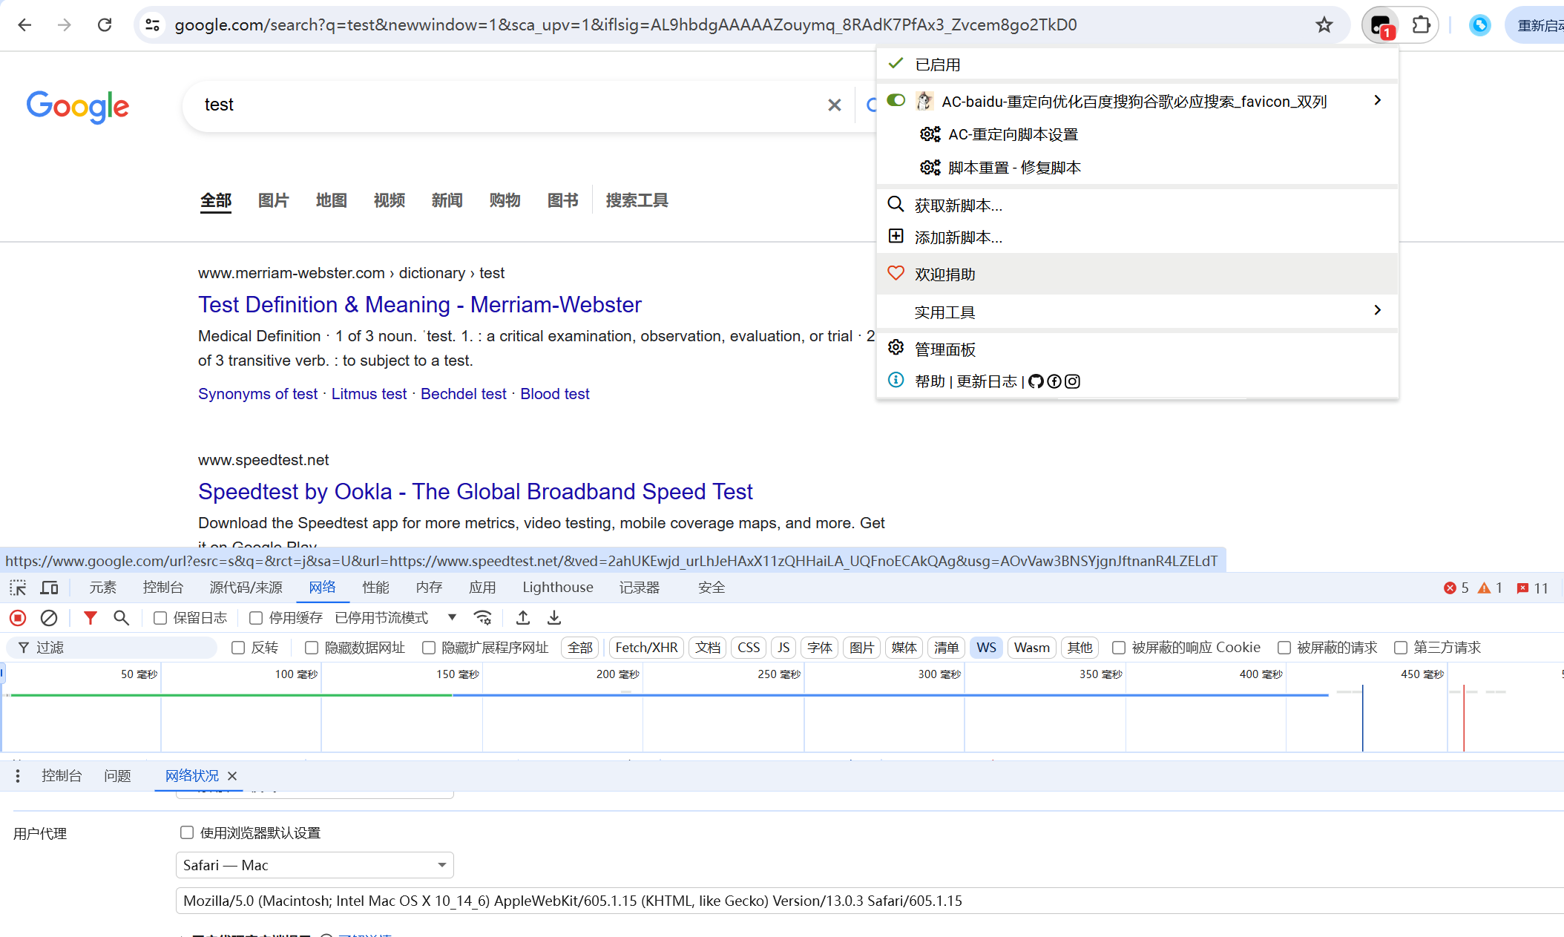Import HAR file with upload icon

[523, 618]
